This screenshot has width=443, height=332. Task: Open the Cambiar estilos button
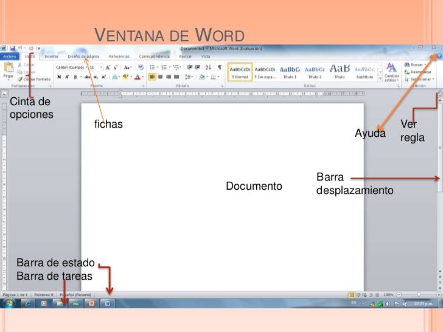392,72
